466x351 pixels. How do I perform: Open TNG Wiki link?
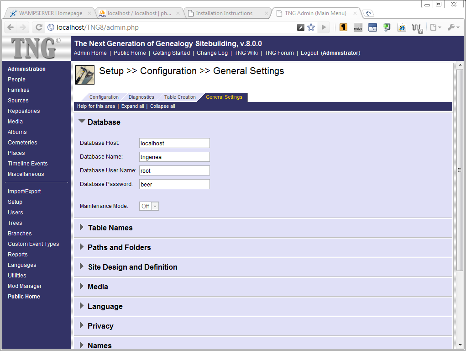246,53
